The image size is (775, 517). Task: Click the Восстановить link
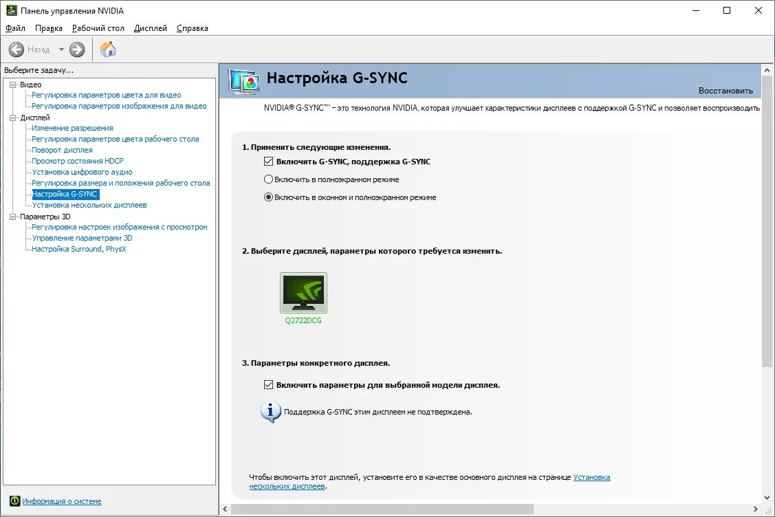pyautogui.click(x=725, y=91)
